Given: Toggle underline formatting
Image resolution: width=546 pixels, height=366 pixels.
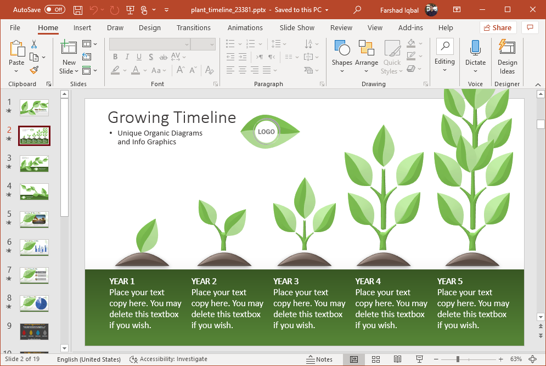Looking at the screenshot, I should click(x=139, y=57).
